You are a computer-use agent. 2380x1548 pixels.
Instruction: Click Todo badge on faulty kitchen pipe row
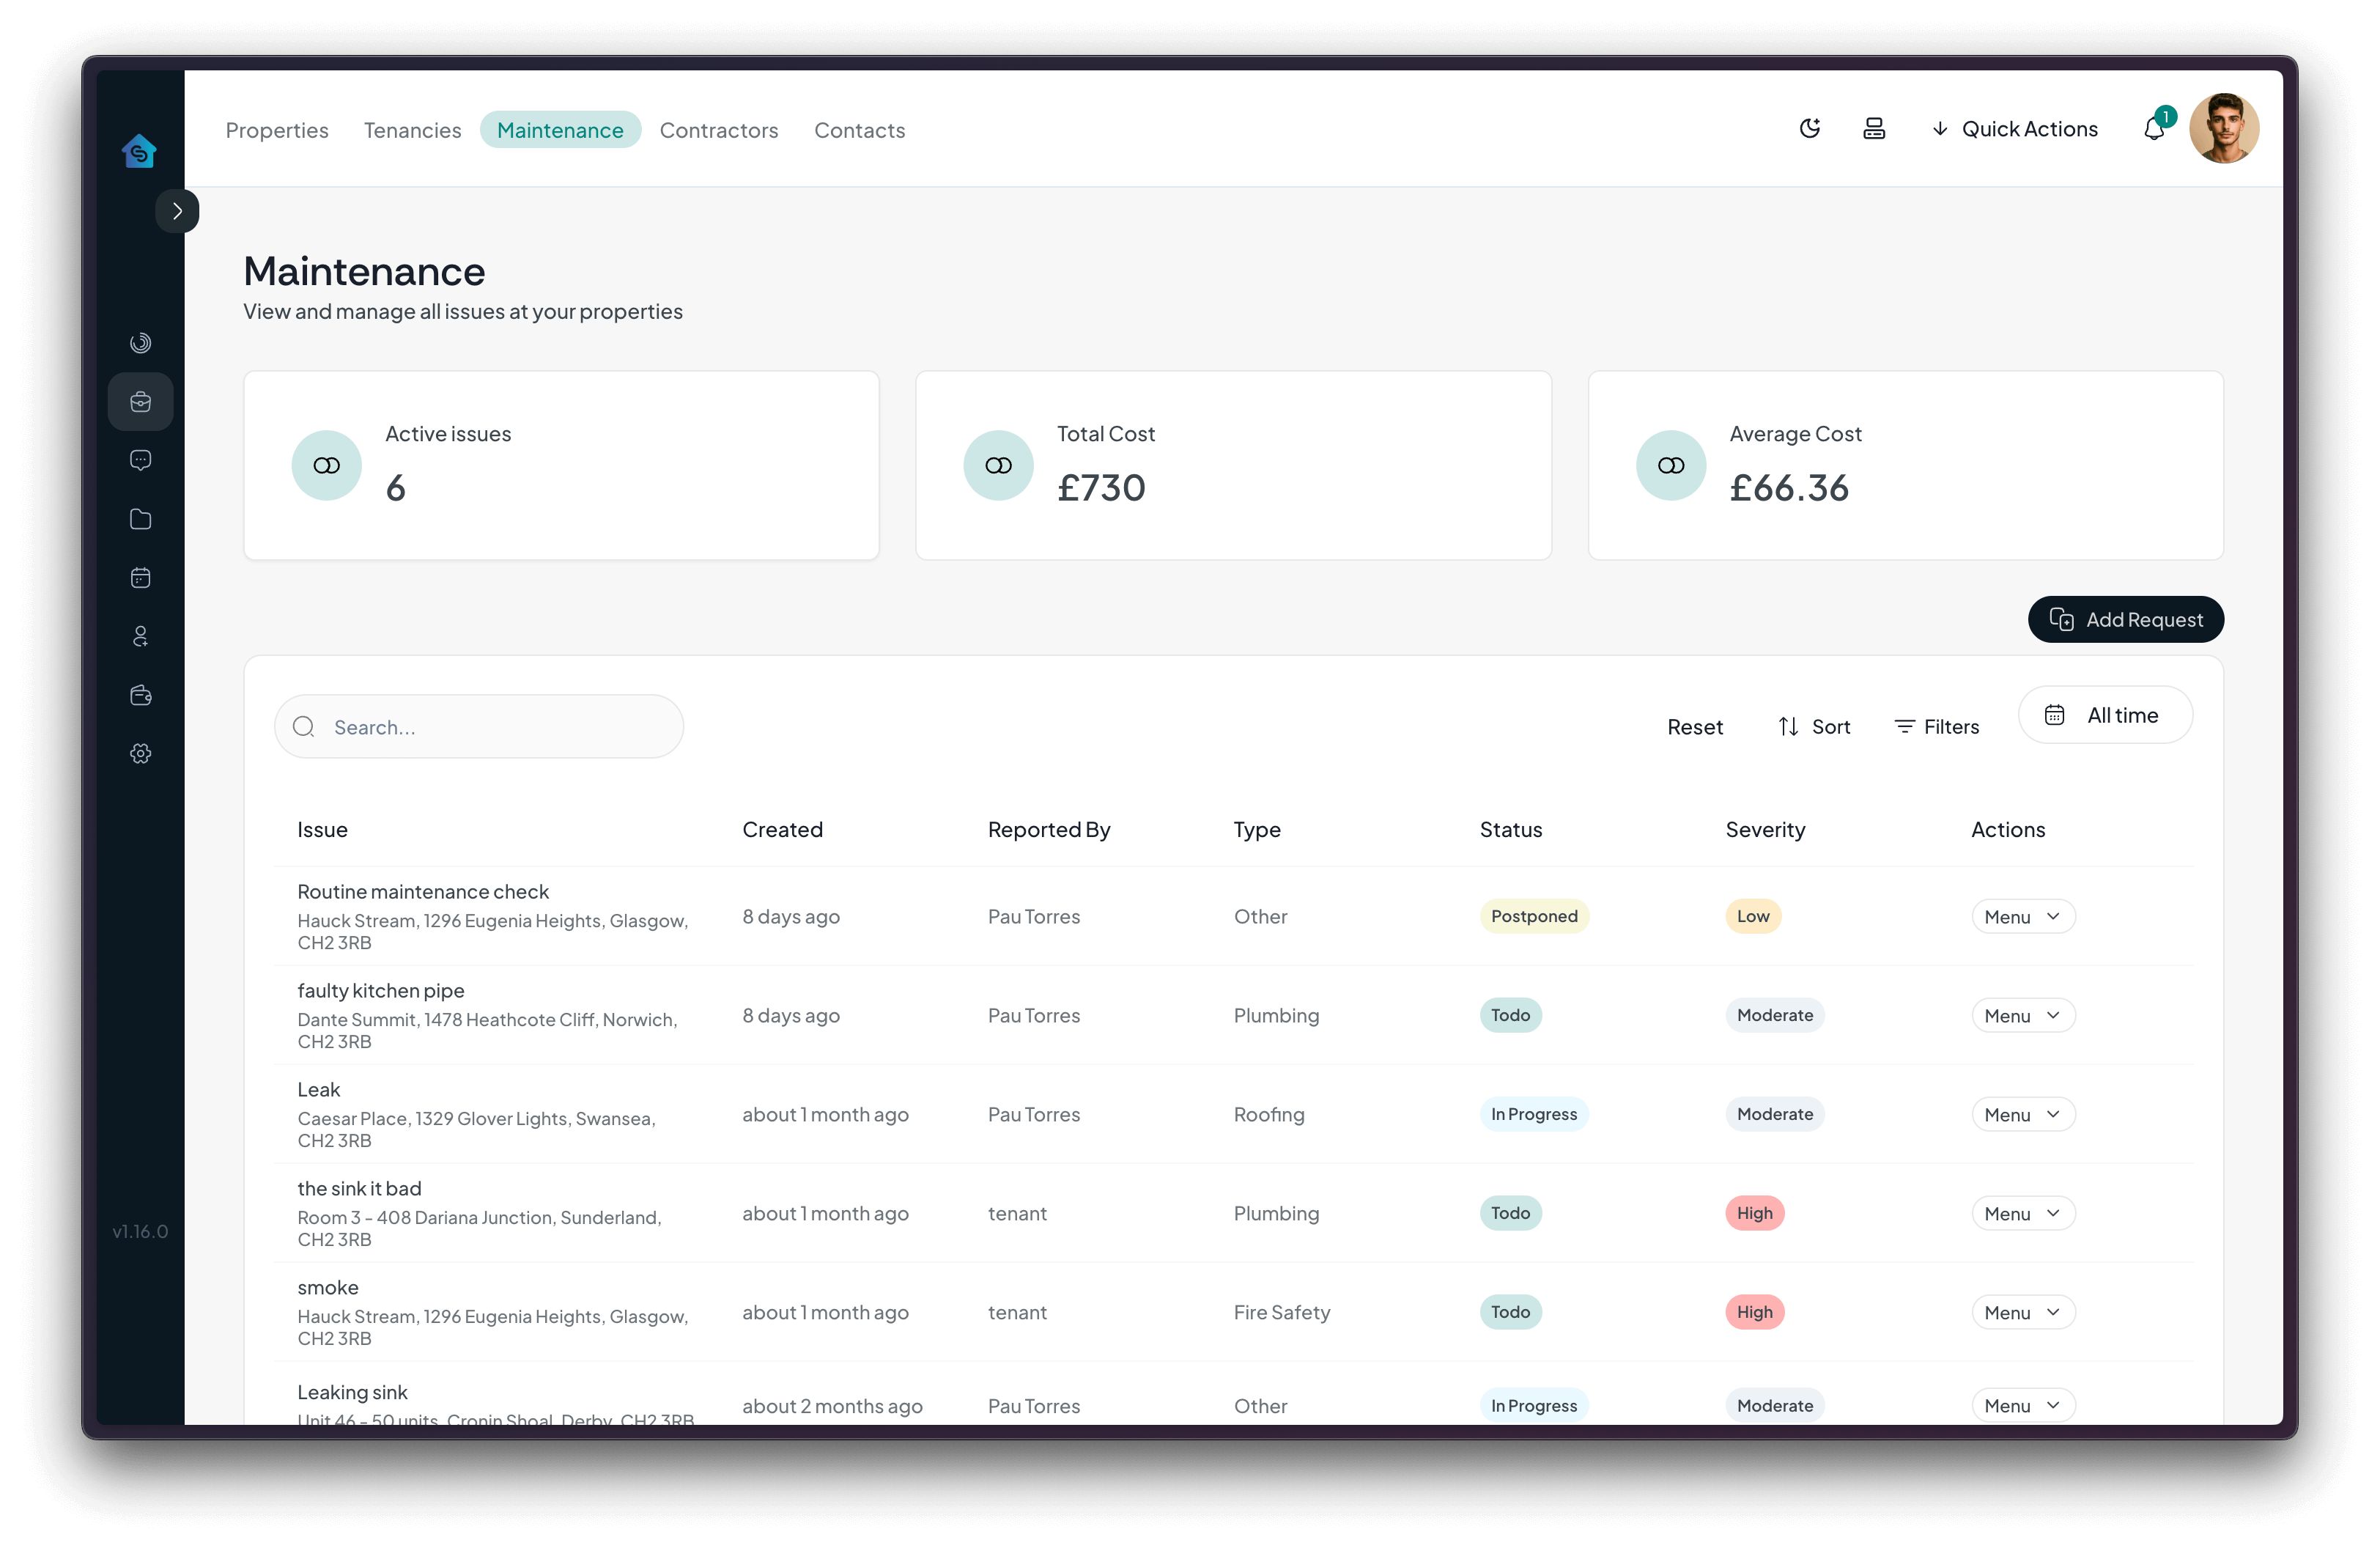(1510, 1015)
